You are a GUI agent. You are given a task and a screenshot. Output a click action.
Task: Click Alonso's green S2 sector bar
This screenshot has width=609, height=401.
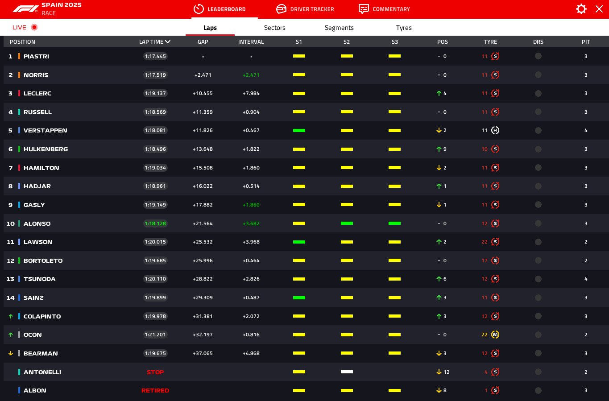coord(347,223)
